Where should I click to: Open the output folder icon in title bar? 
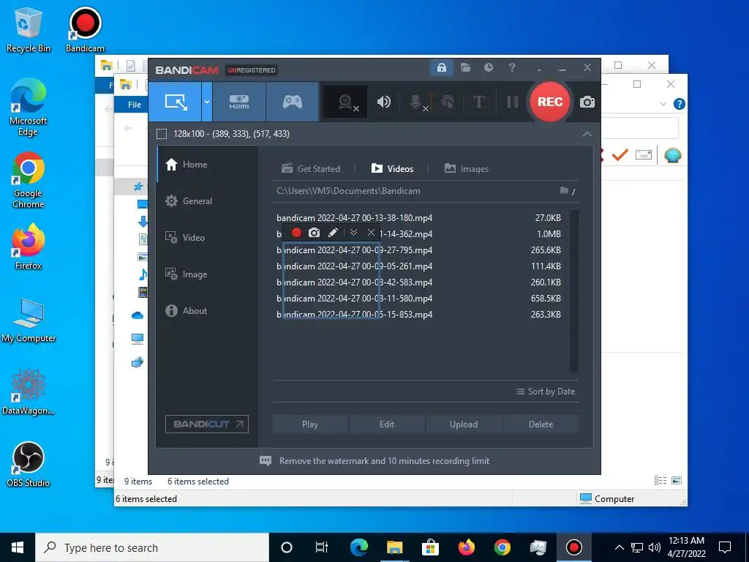[465, 67]
